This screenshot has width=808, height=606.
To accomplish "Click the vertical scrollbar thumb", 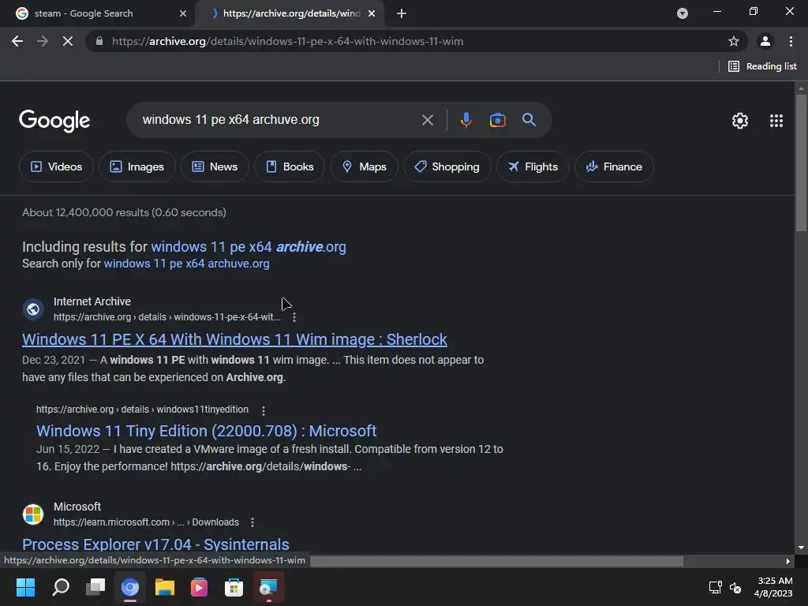I will [x=801, y=163].
